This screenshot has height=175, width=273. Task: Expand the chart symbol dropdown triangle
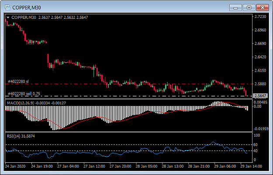8,17
